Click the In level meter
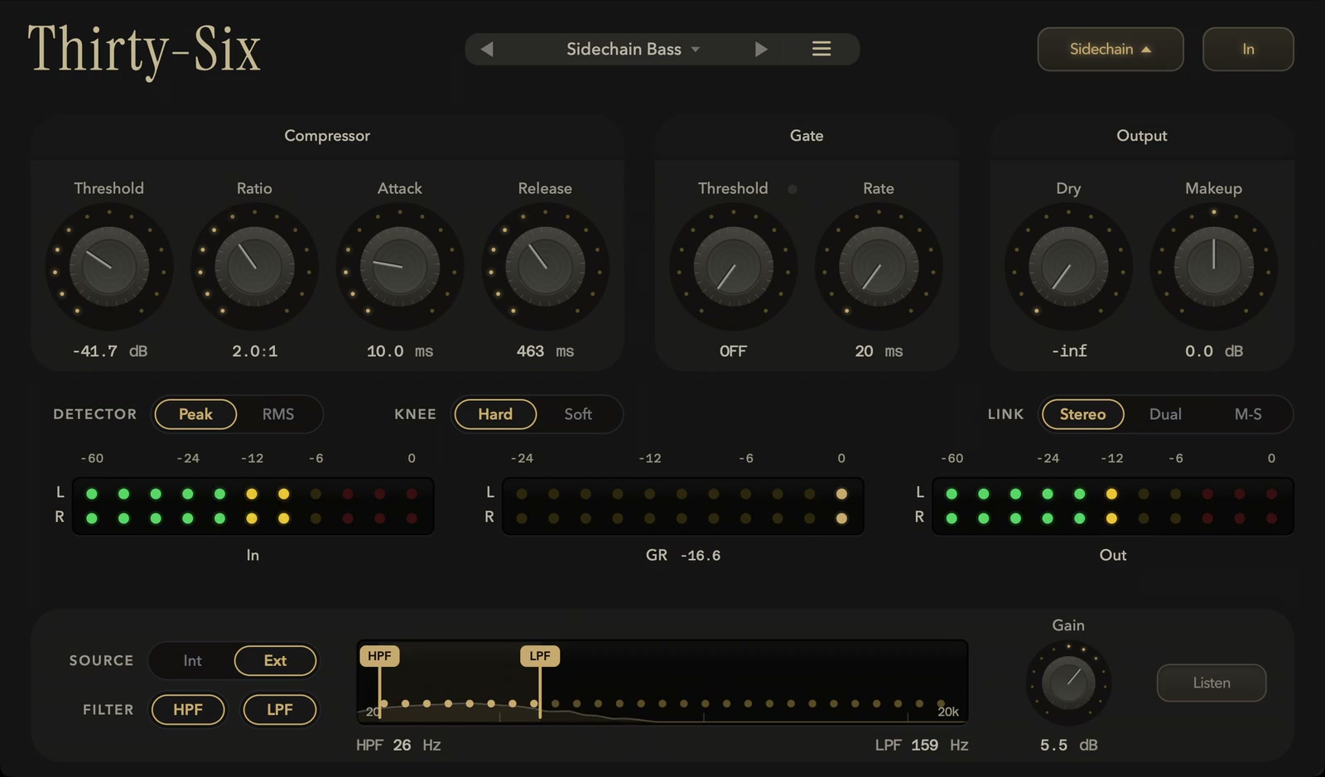1325x777 pixels. (x=253, y=506)
